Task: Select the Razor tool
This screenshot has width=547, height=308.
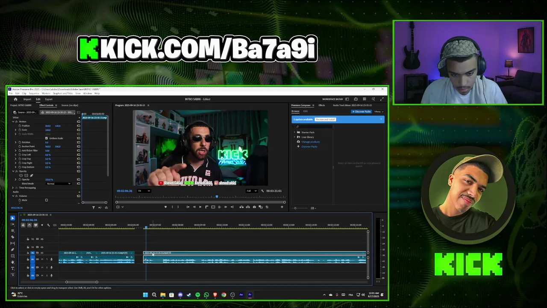Action: [12, 237]
